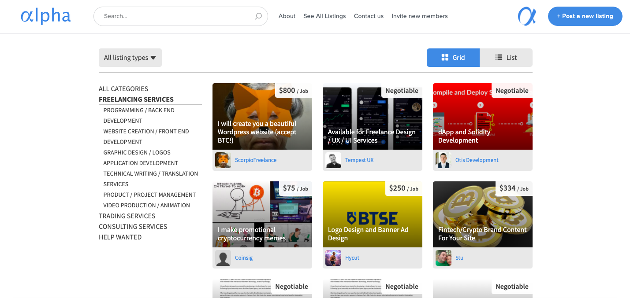630x298 pixels.
Task: Open the Wordpress website listing thumbnail
Action: point(262,117)
